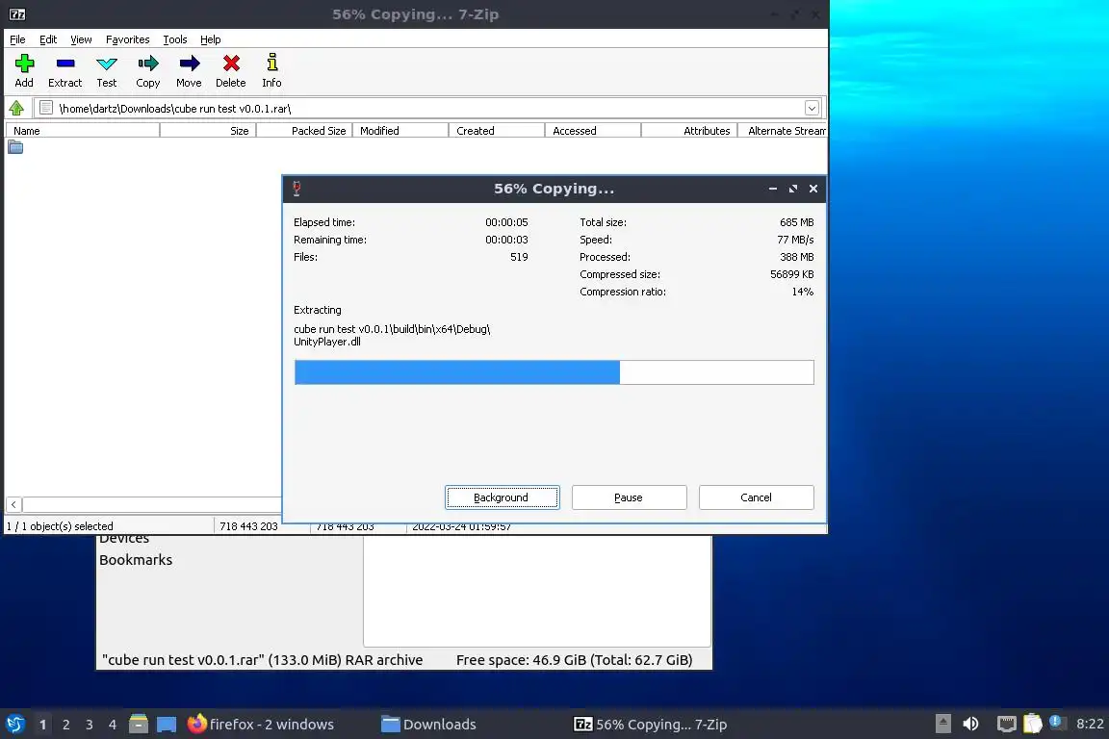Switch to workspace 3
Viewport: 1109px width, 739px height.
(90, 725)
